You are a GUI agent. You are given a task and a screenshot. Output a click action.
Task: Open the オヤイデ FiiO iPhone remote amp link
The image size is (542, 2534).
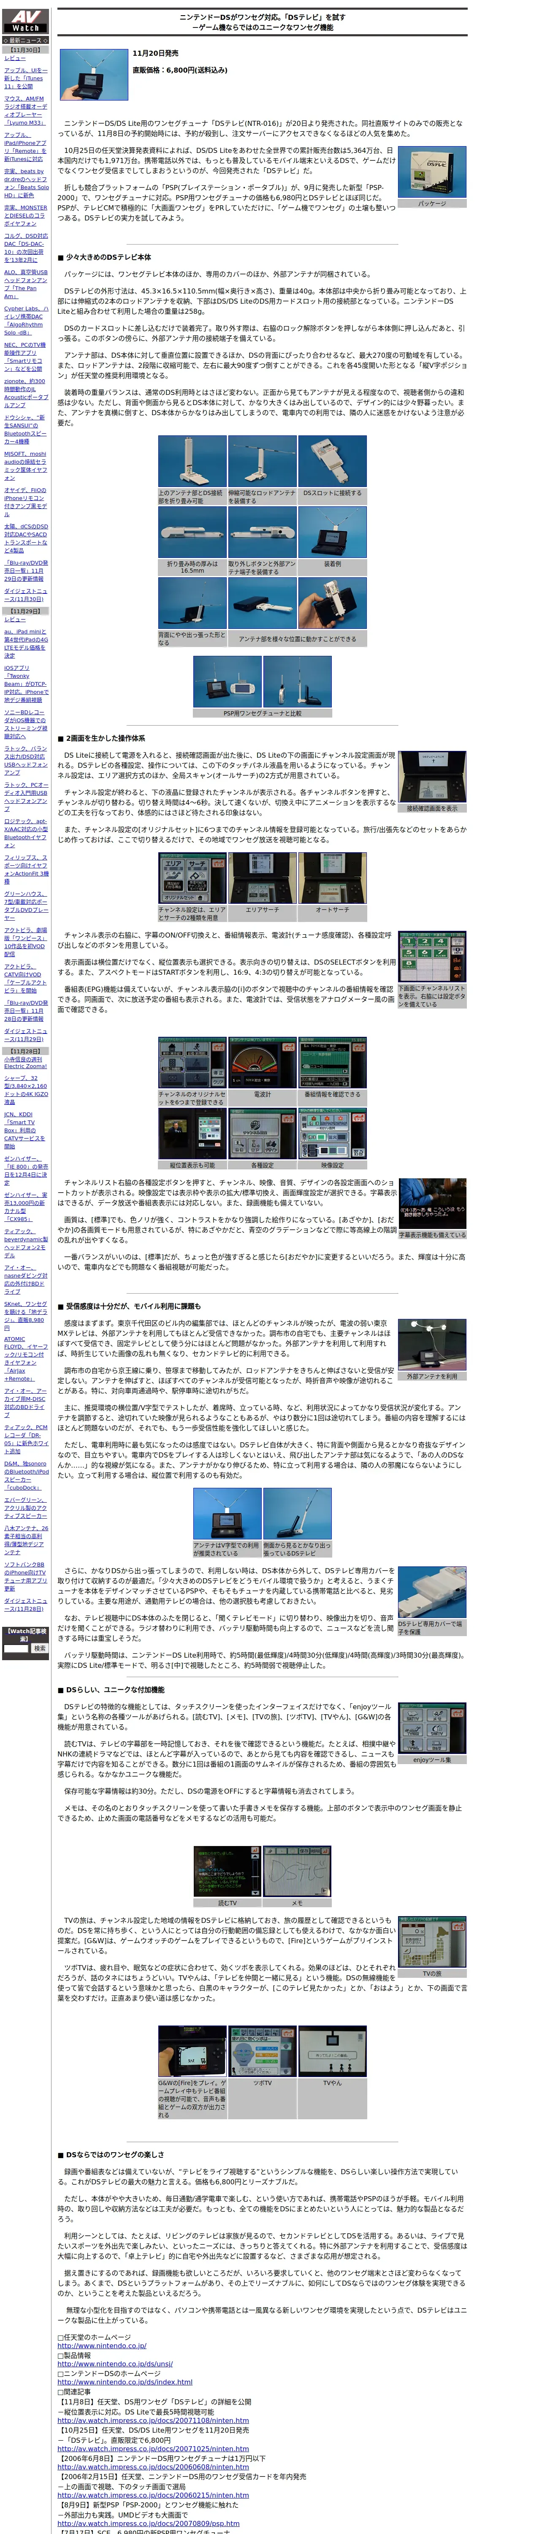[26, 503]
